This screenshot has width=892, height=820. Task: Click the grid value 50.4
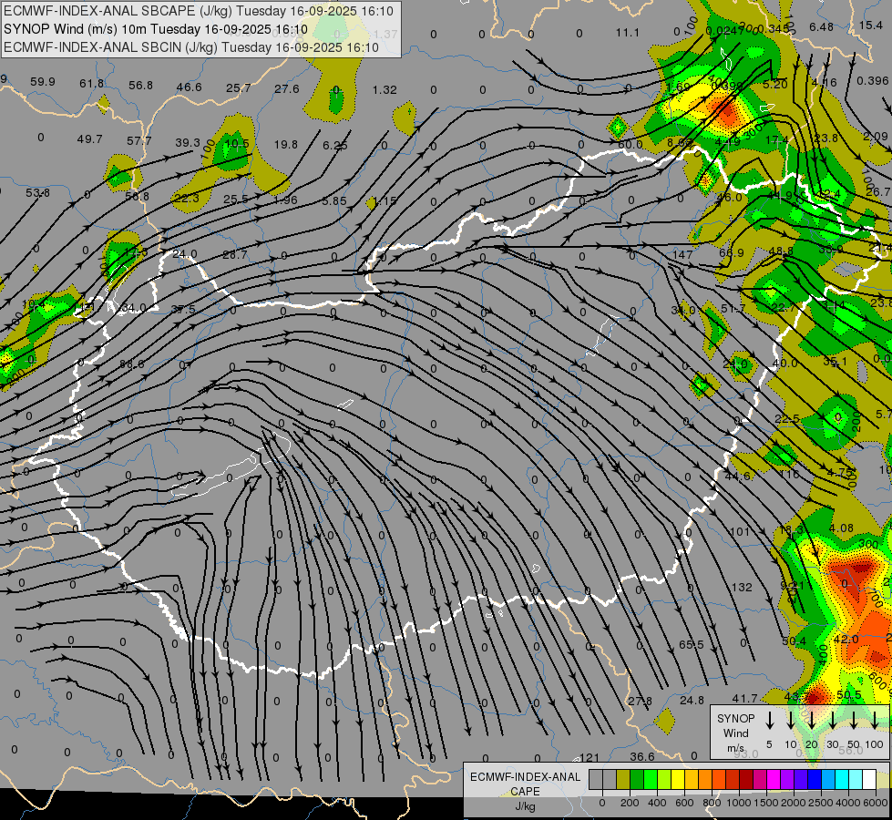[795, 641]
